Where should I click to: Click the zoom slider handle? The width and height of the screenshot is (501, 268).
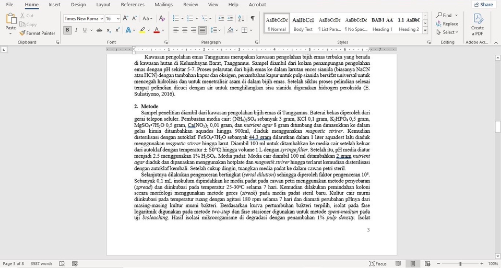(460, 264)
